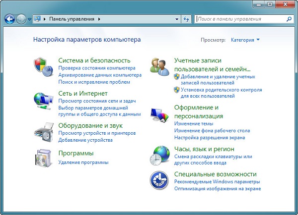Click Рекомендуемые Windows параметры link
Image resolution: width=298 pixels, height=215 pixels.
[217, 182]
